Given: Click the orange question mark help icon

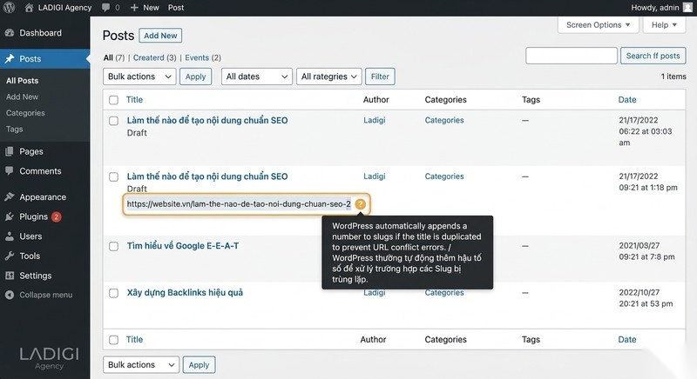Looking at the screenshot, I should pyautogui.click(x=360, y=204).
